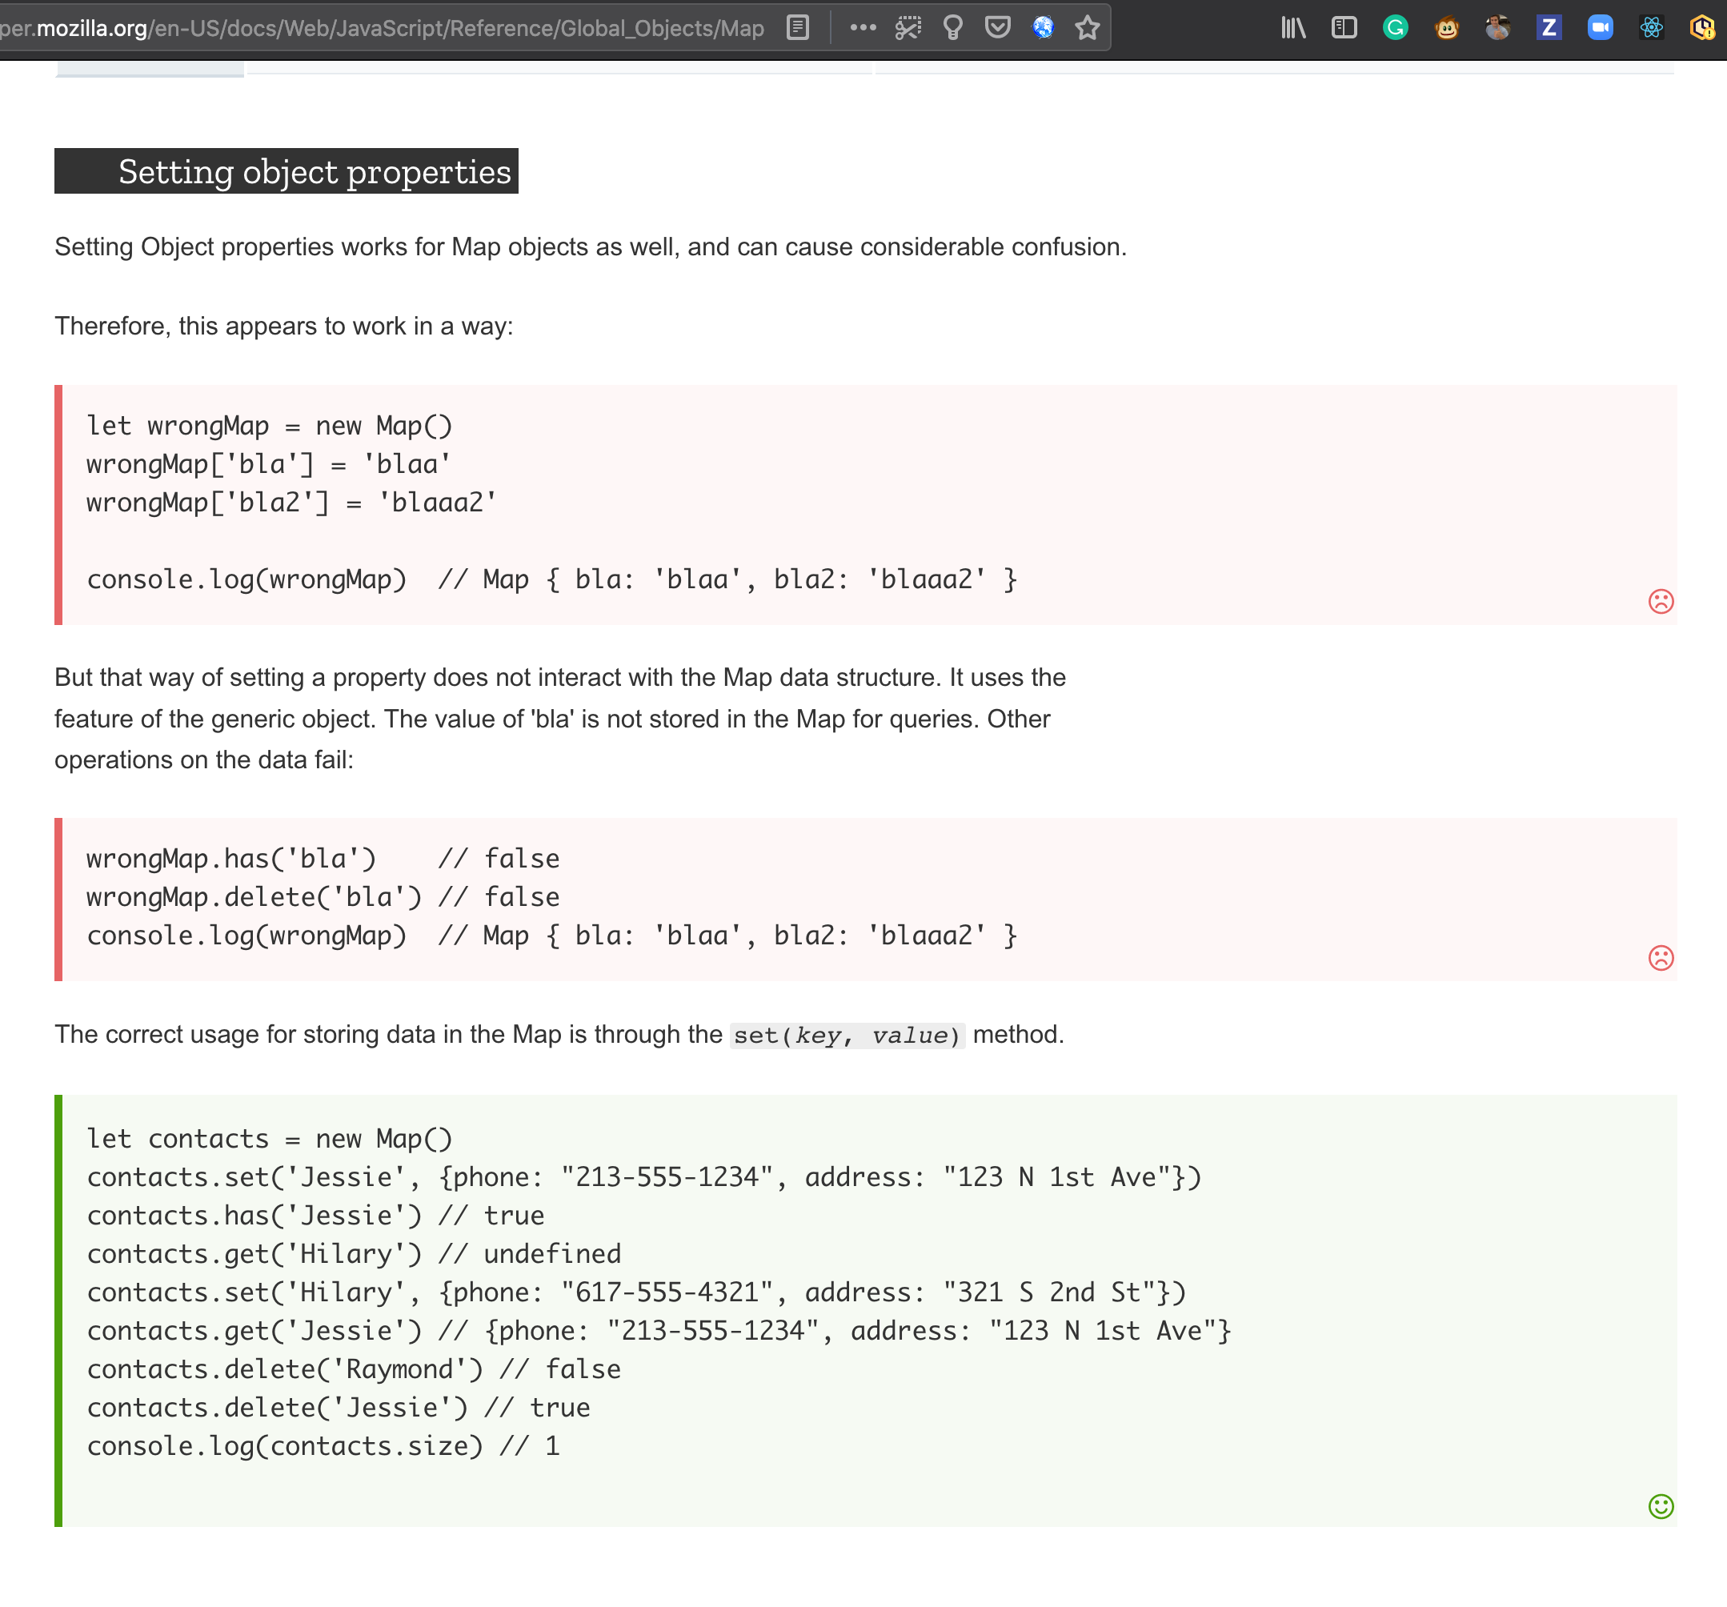1727x1607 pixels.
Task: Open the Grammarly extension
Action: [x=1395, y=27]
